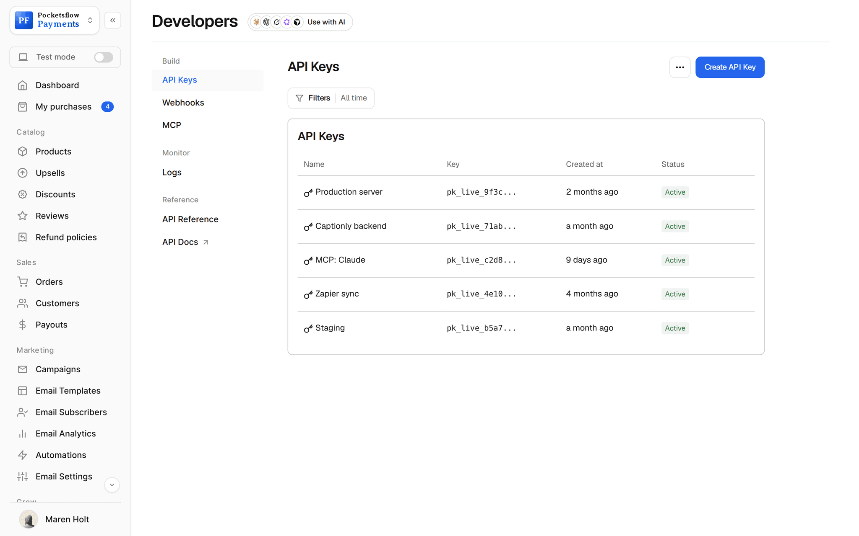Click the Upsells arrow icon
The height and width of the screenshot is (536, 859).
pos(23,173)
